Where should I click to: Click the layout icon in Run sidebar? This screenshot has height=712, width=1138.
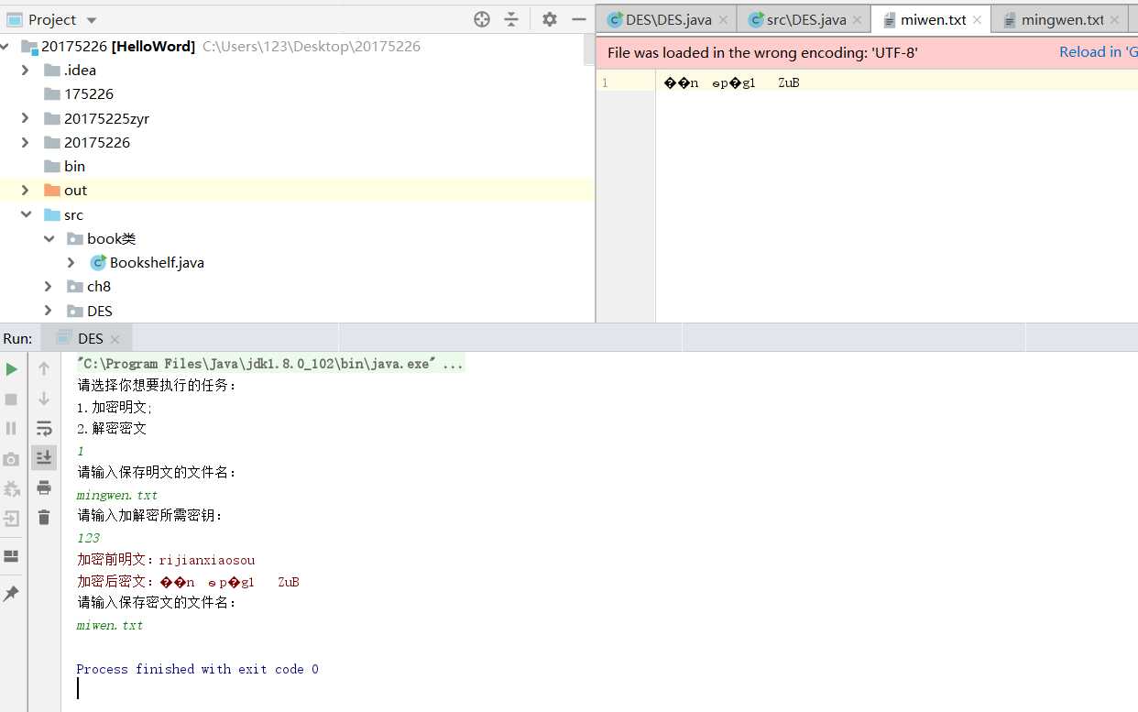click(x=11, y=556)
